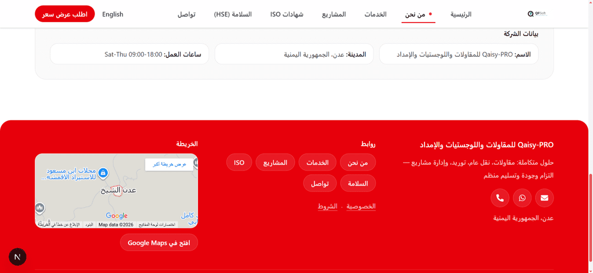593x273 pixels.
Task: Go to شهادات ISO nav item
Action: (287, 14)
